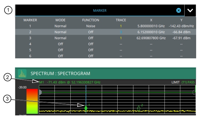Screen dimensions: 201x118
Task: Collapse the marker panel using the chevron
Action: click(x=190, y=10)
